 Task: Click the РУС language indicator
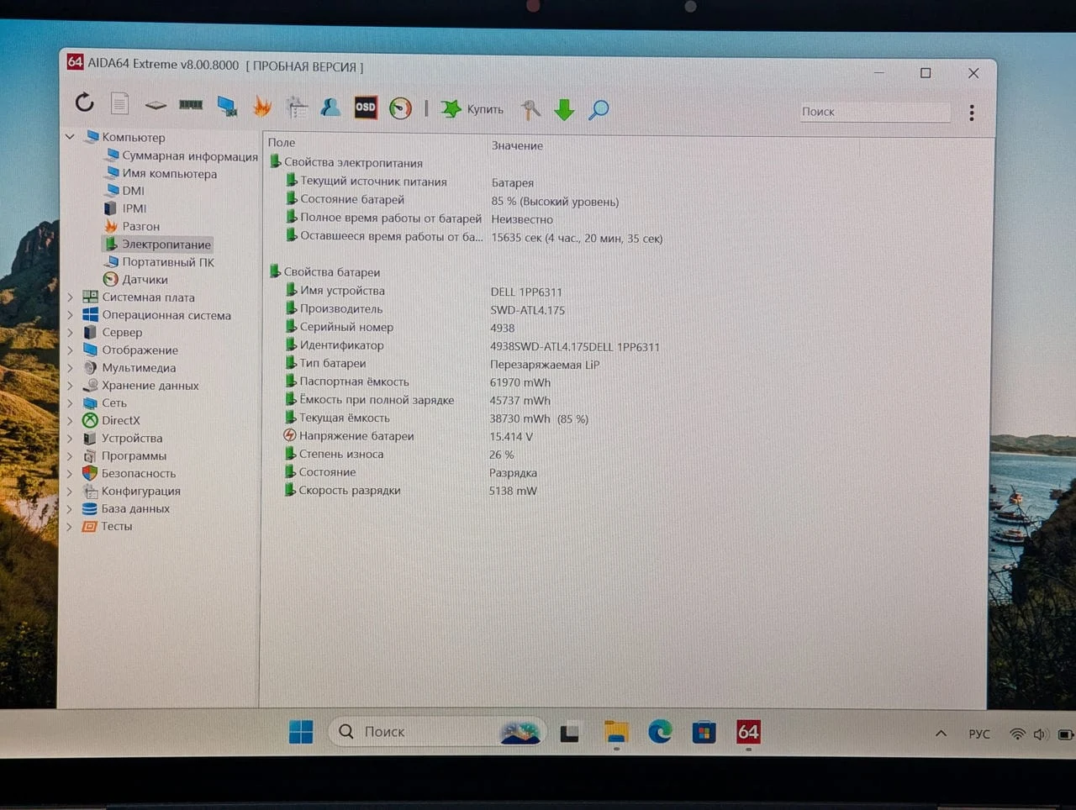coord(979,734)
